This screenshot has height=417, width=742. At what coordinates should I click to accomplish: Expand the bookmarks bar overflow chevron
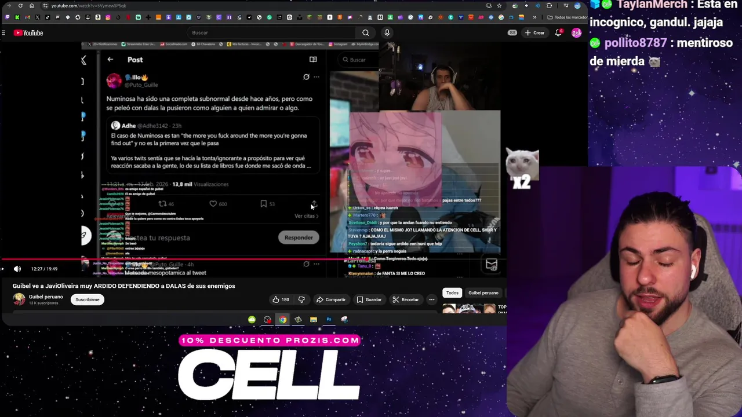(x=534, y=17)
